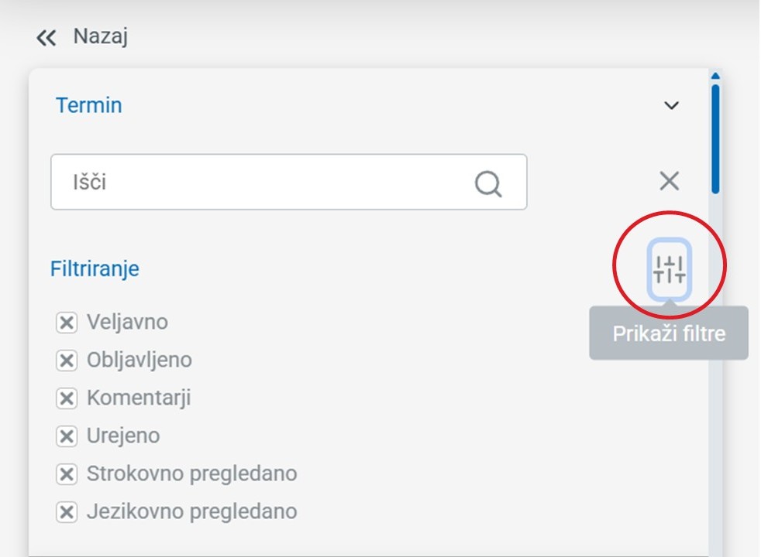Click the Nazaj back link
This screenshot has height=557, width=761.
click(99, 36)
